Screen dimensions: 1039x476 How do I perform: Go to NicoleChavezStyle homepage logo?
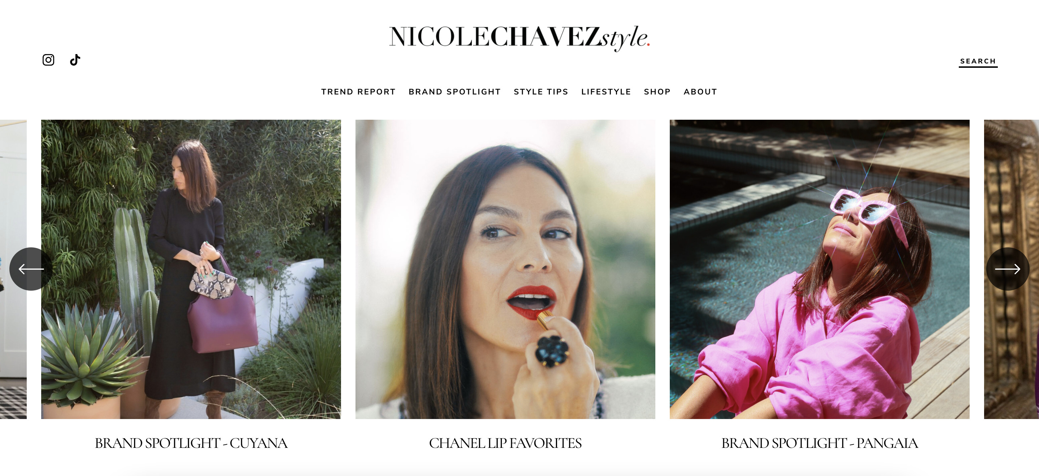[x=519, y=38]
